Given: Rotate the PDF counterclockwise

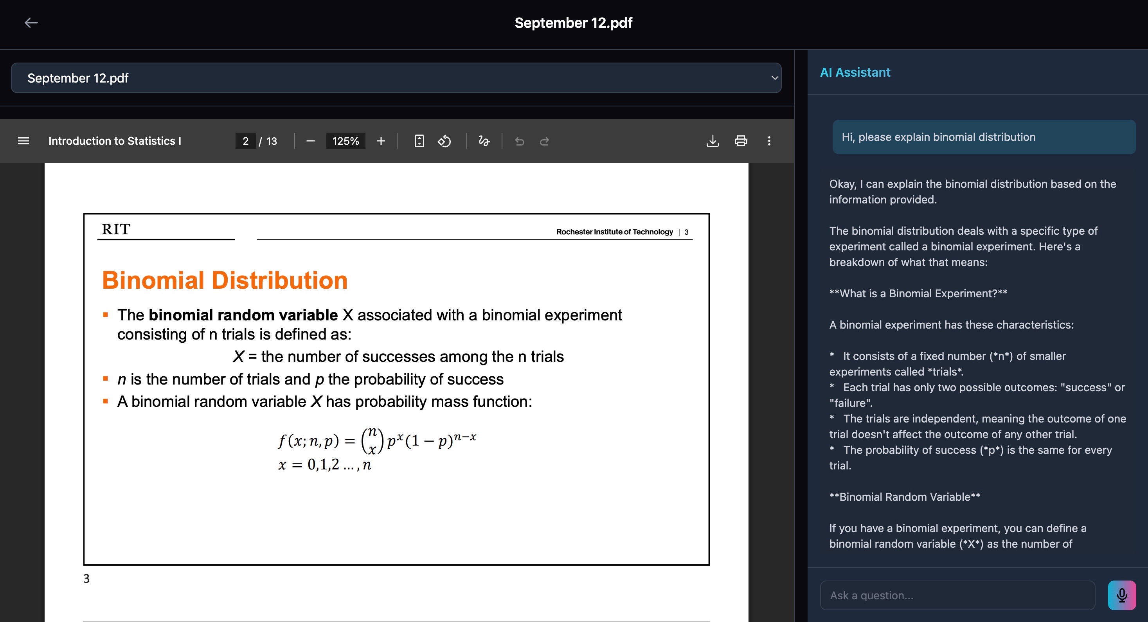Looking at the screenshot, I should (444, 141).
